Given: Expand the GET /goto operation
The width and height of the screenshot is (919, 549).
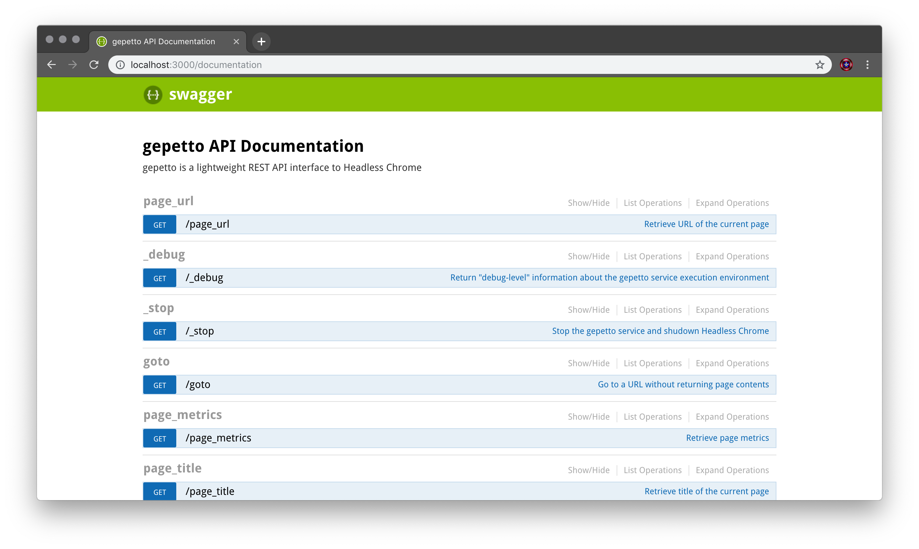Looking at the screenshot, I should [x=198, y=384].
